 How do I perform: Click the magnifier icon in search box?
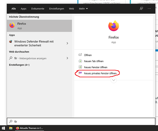pos(11,121)
